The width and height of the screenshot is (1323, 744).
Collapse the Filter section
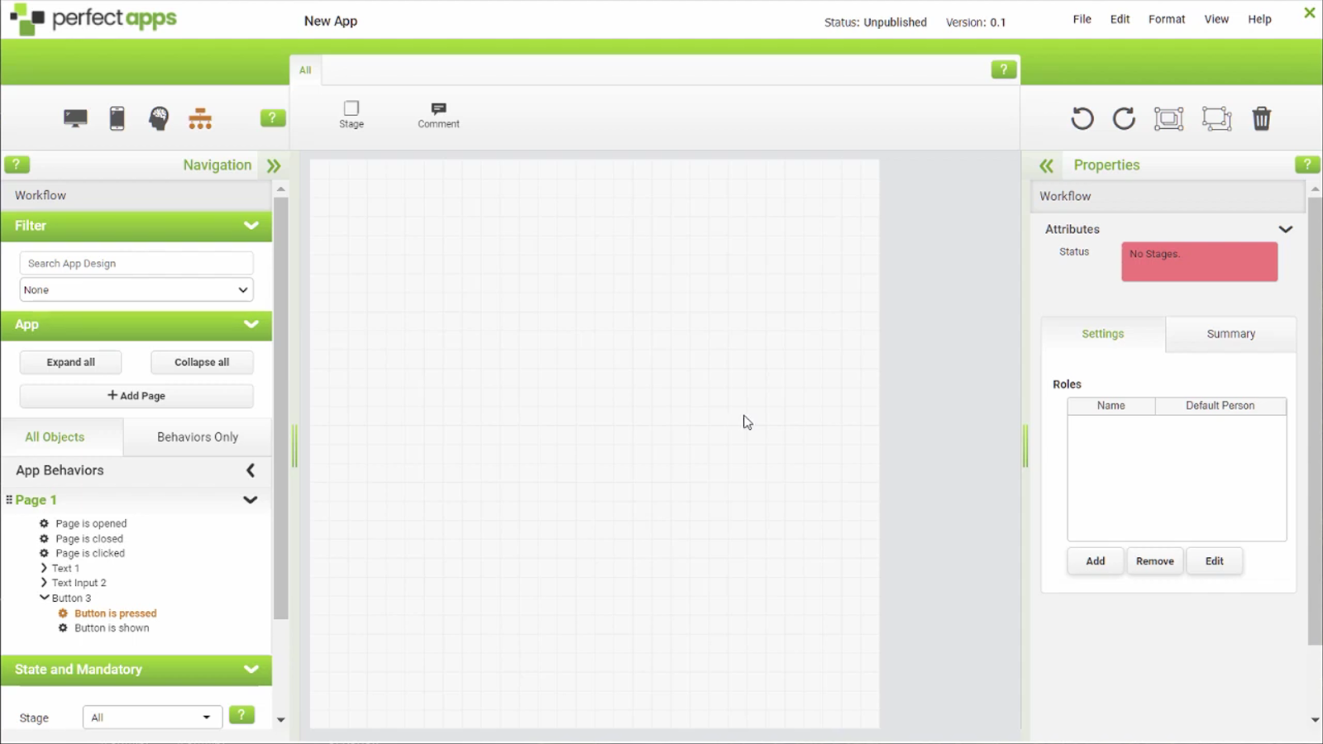251,225
